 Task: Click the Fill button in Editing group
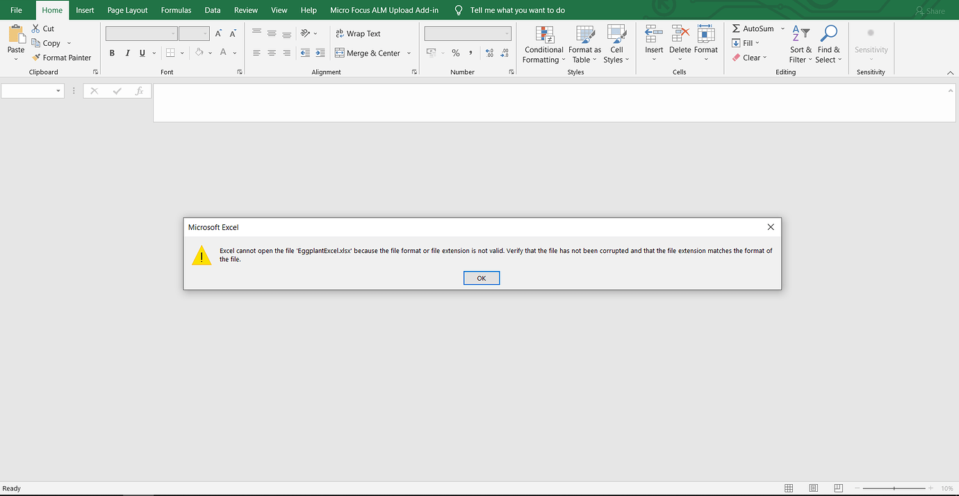745,43
